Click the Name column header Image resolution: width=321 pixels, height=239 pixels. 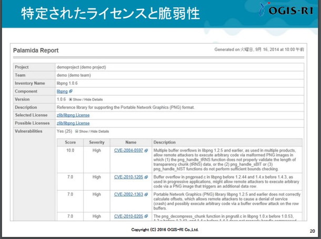point(131,142)
